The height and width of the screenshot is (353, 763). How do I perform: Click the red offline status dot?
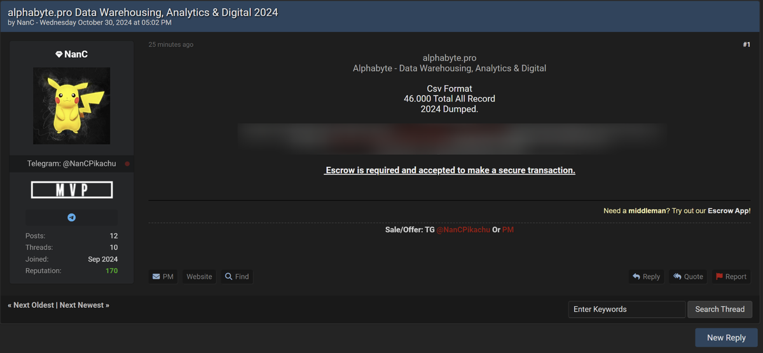click(127, 164)
